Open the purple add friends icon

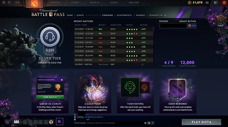(x=59, y=121)
